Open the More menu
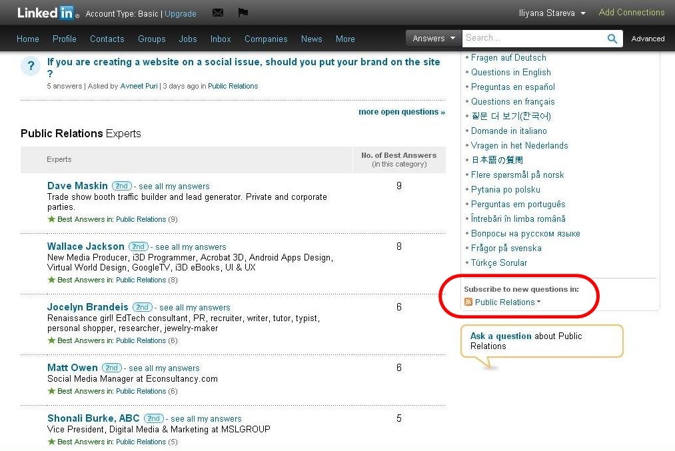The image size is (675, 451). point(345,39)
